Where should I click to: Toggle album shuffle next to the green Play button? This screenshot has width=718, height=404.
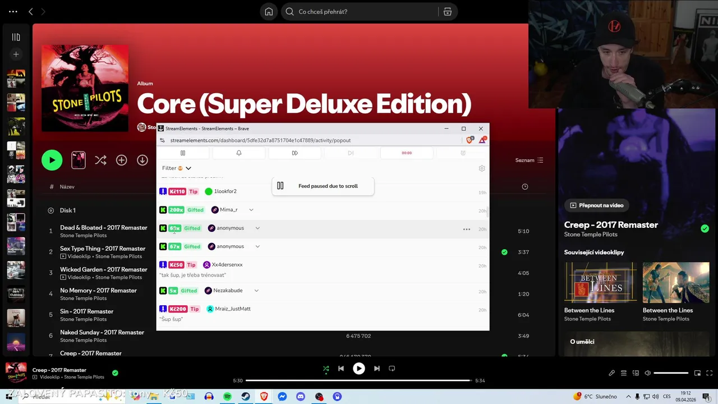pos(100,160)
